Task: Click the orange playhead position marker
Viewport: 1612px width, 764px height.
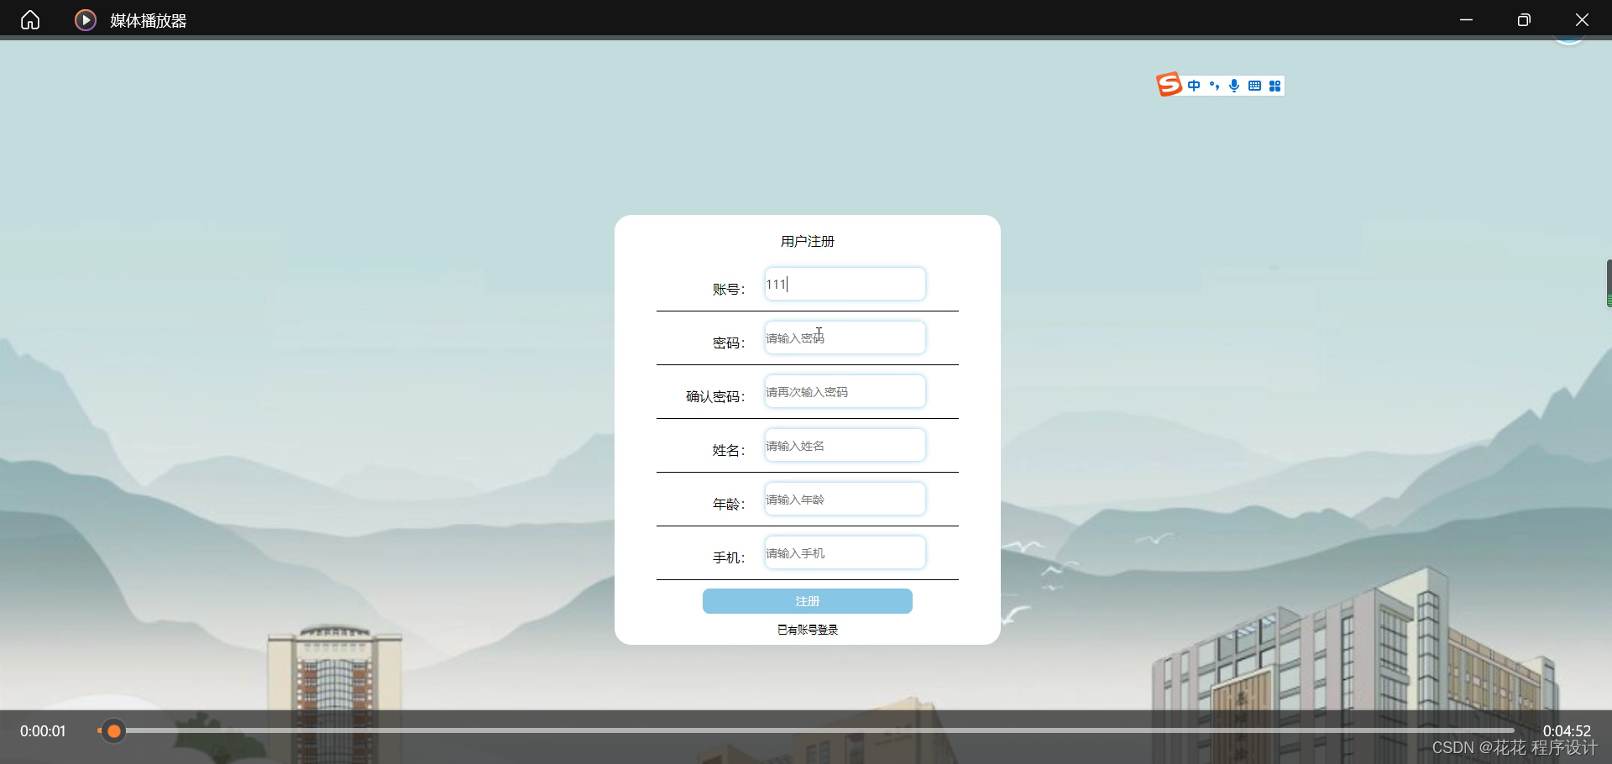Action: tap(113, 730)
